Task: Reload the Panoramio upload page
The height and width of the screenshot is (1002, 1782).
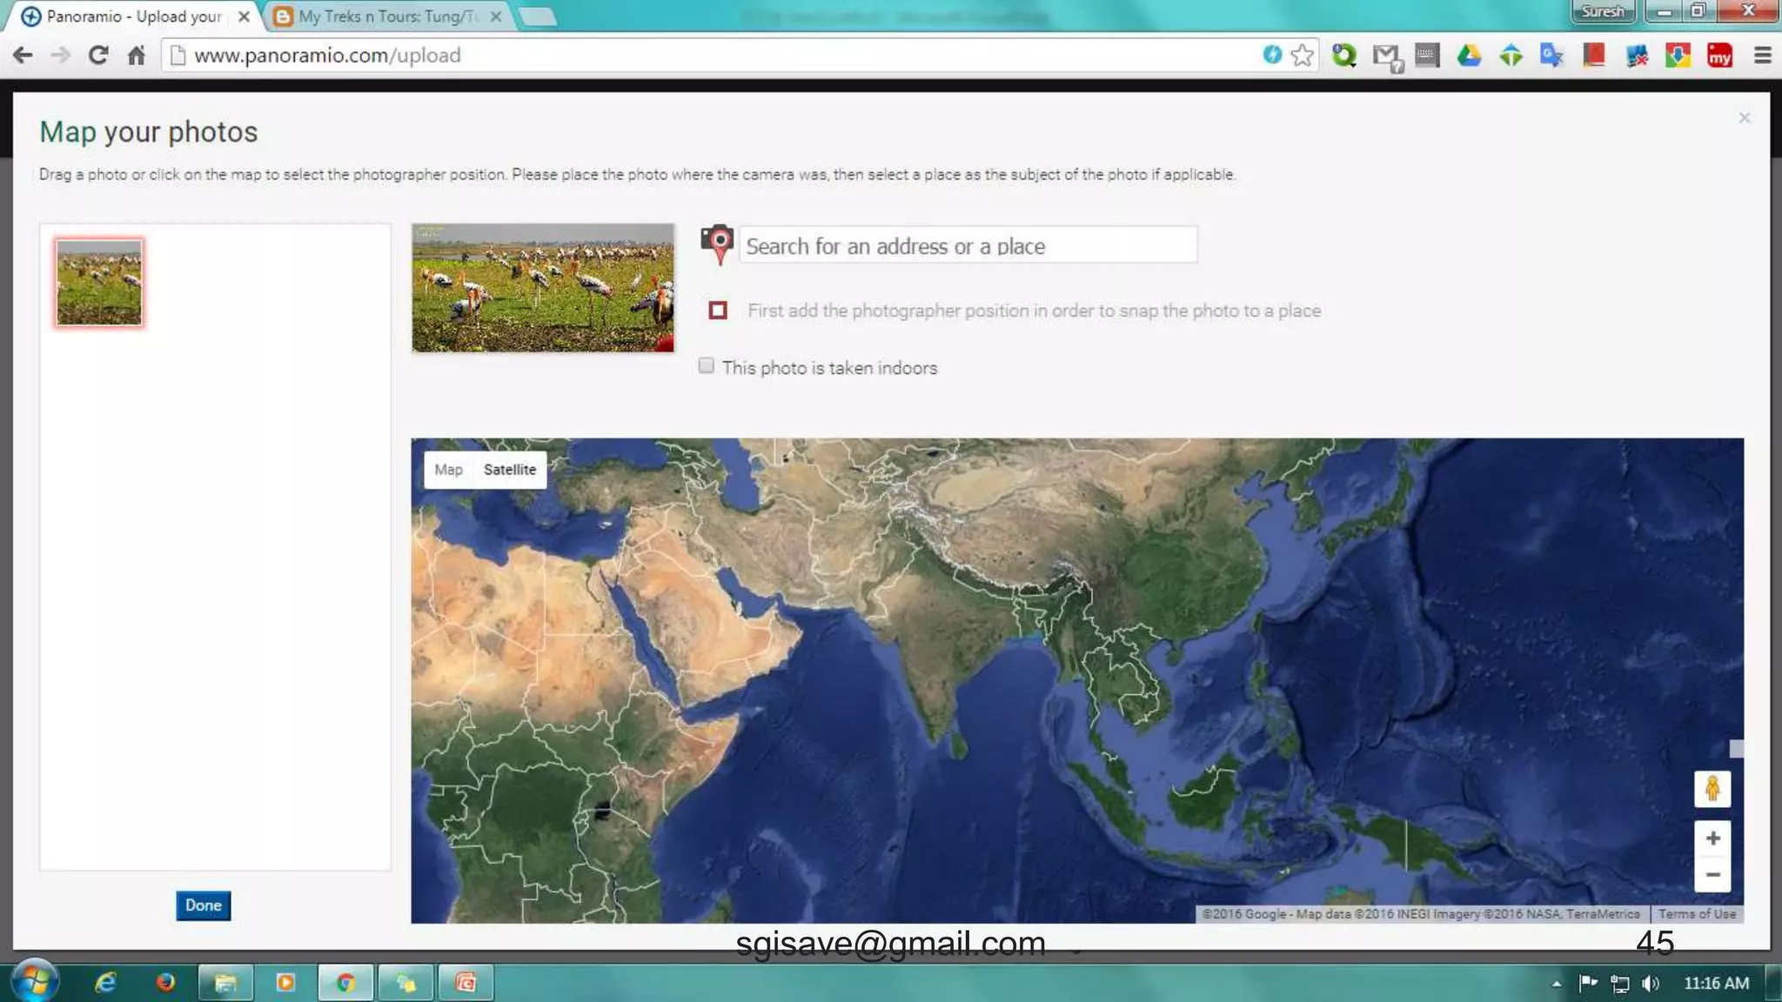Action: (x=98, y=56)
